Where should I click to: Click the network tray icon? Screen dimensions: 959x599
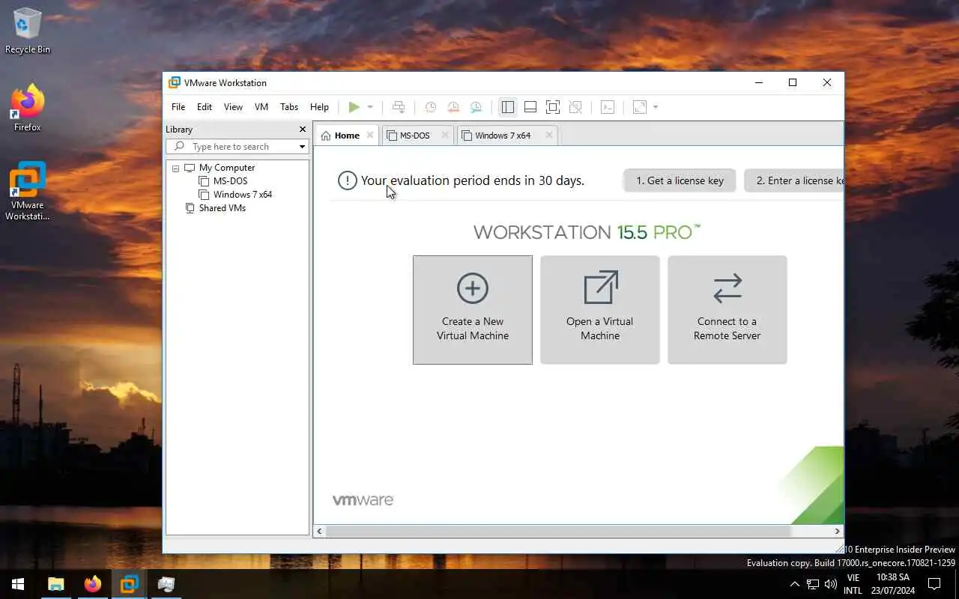813,584
